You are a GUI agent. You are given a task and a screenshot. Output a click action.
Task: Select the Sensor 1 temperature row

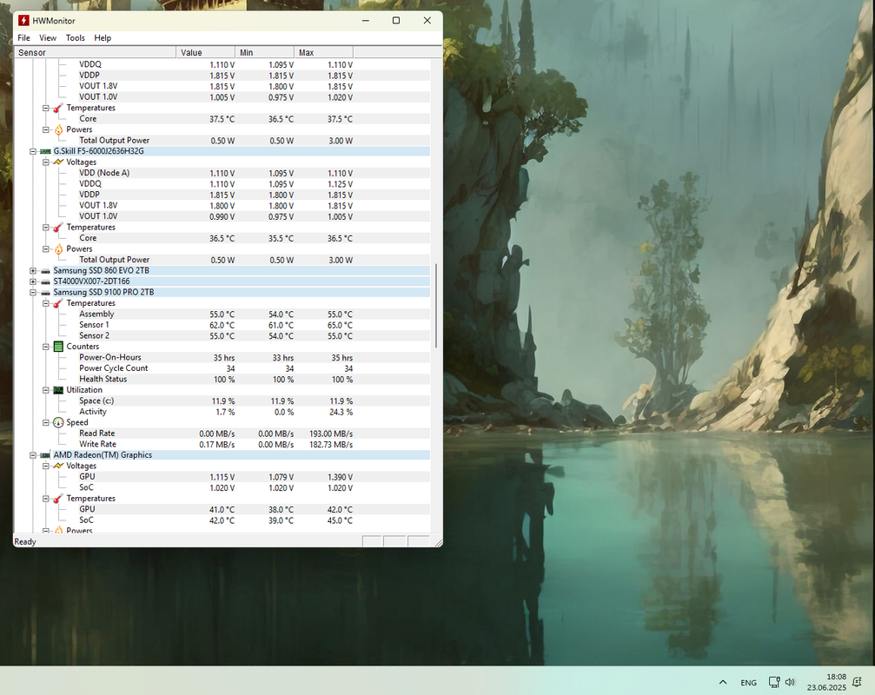tap(222, 325)
